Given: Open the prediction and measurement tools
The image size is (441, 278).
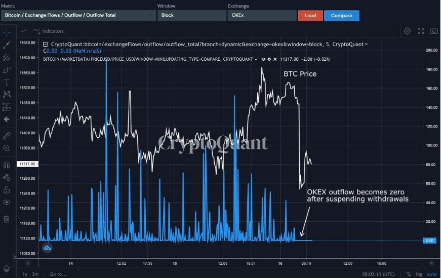Looking at the screenshot, I should click(7, 107).
